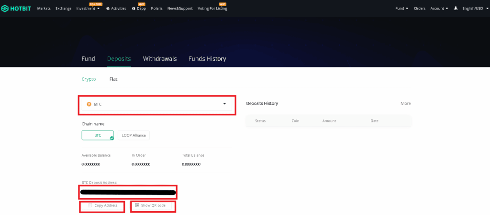490x215 pixels.
Task: Click the copy icon beside Copy Address
Action: (90, 205)
